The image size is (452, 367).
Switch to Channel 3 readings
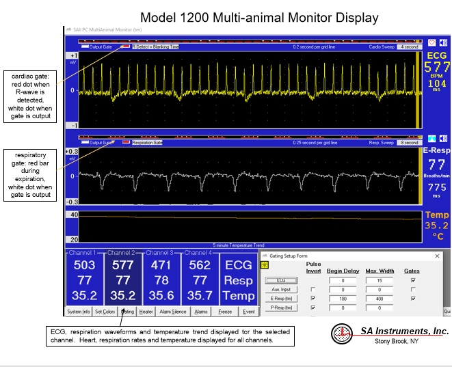pyautogui.click(x=161, y=279)
